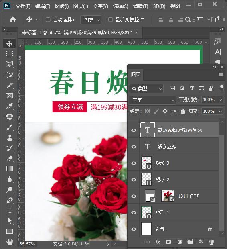Open the 图层(L) menu

pyautogui.click(x=81, y=6)
